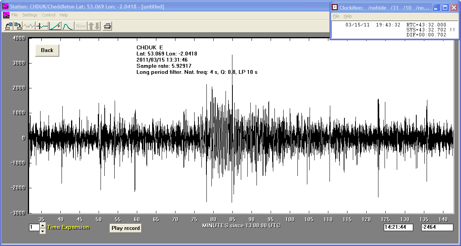Screen dimensions: 461x246
Task: Click 'RTC=43:32.000' in ClockMon
Action: [x=426, y=25]
